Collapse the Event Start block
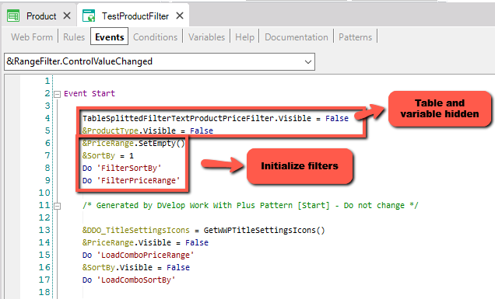495x299 pixels. tap(57, 94)
